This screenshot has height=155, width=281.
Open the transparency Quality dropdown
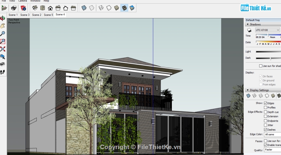coord(272,150)
